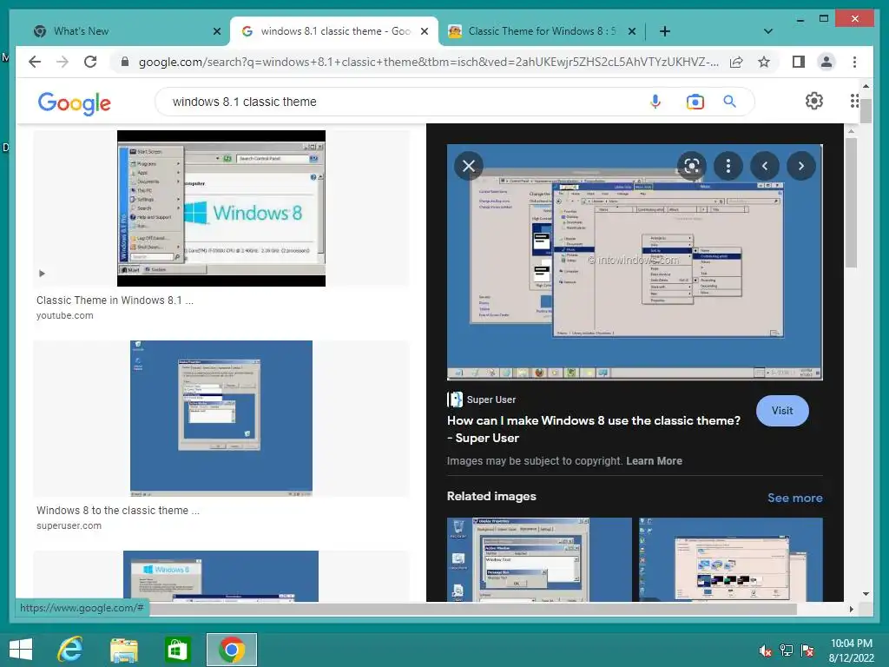Run search with magnifier icon
The height and width of the screenshot is (667, 889).
[729, 102]
